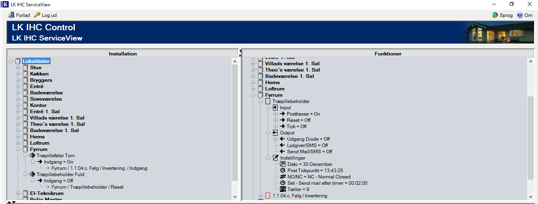
Task: Select Badeværelse 1. Sal in Funktioner
Action: tap(289, 76)
